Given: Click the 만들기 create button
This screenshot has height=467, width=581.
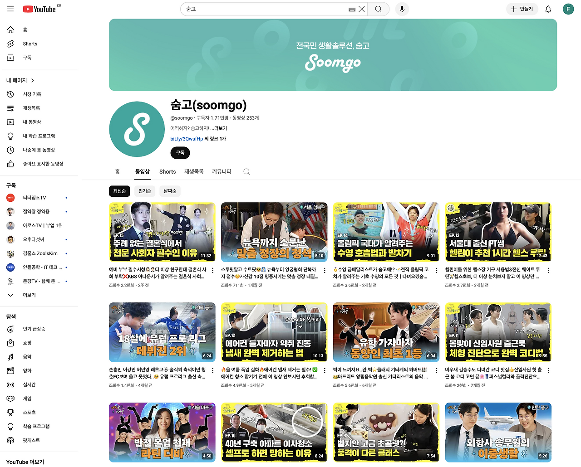Looking at the screenshot, I should coord(522,9).
